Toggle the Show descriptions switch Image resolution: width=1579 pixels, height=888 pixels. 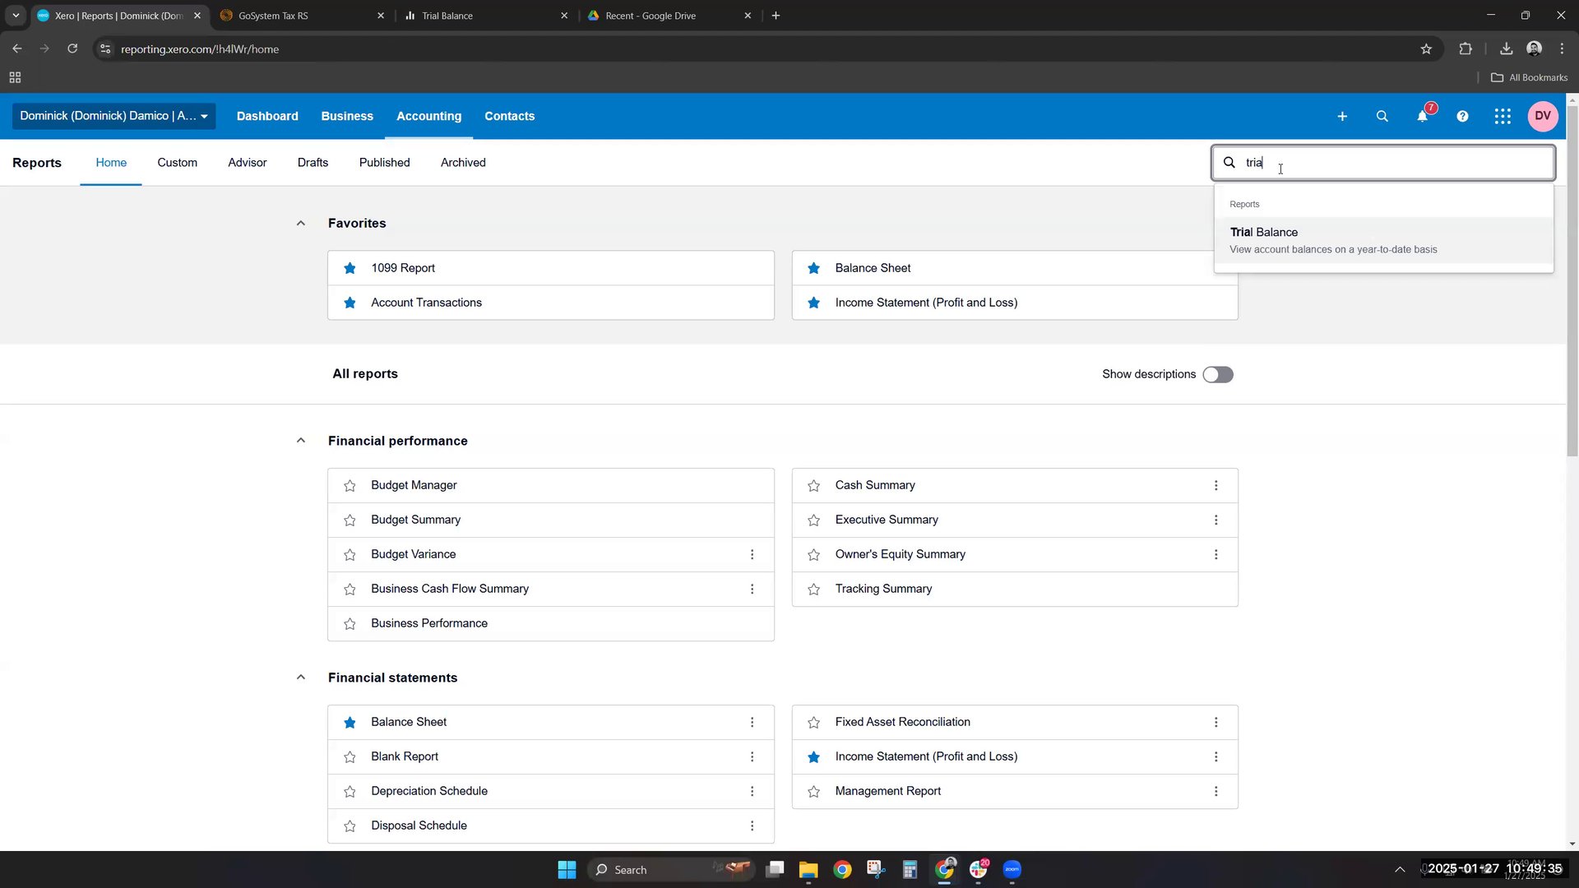1218,374
